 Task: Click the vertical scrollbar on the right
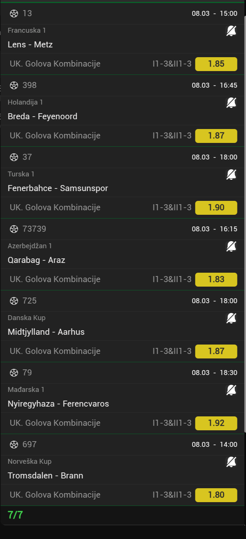(x=244, y=226)
